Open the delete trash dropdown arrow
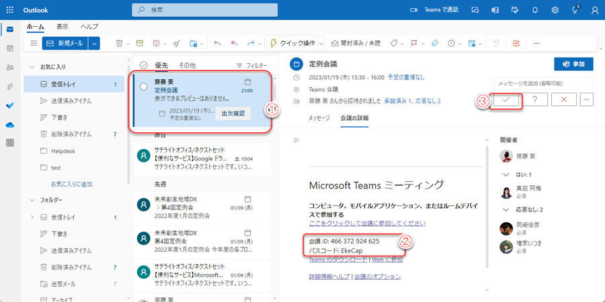The width and height of the screenshot is (605, 302). (128, 44)
